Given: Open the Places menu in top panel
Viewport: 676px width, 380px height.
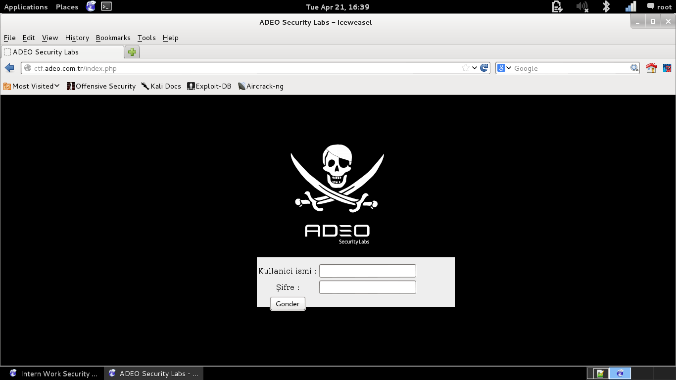Looking at the screenshot, I should click(67, 7).
